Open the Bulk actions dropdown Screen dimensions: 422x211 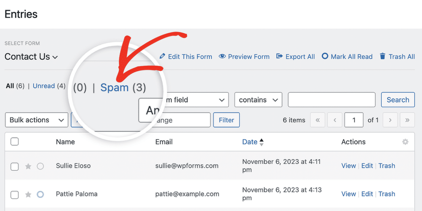point(36,120)
